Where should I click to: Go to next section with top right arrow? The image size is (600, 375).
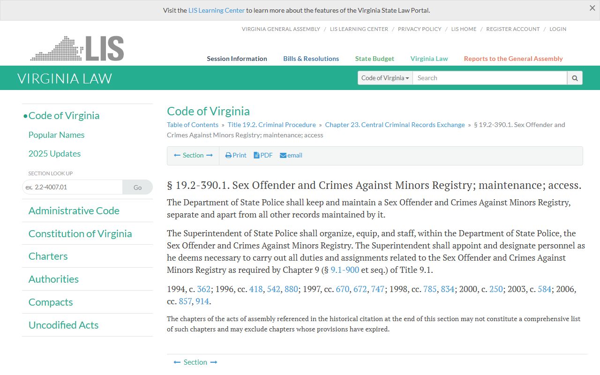pos(210,155)
